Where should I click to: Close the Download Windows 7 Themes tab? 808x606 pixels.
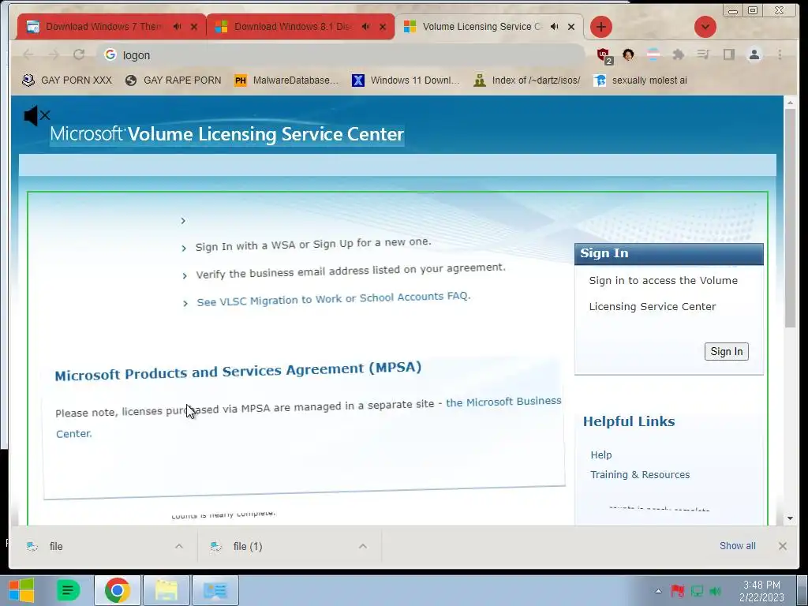(194, 27)
